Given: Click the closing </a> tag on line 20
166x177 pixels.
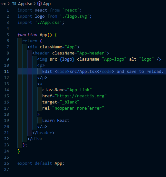Looking at the screenshot, I should (42, 127).
